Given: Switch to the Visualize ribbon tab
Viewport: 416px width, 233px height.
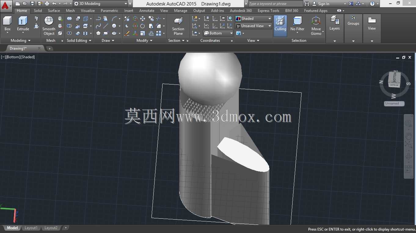Looking at the screenshot, I should point(88,11).
